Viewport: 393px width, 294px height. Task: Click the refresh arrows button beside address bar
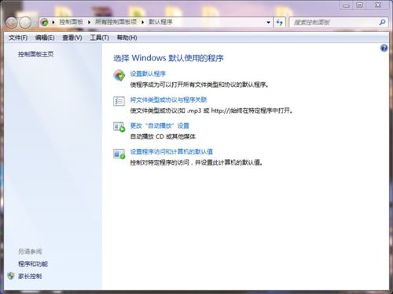tap(280, 23)
